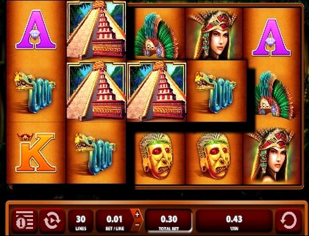Increase bet per line with plus
The width and height of the screenshot is (309, 236).
click(137, 214)
